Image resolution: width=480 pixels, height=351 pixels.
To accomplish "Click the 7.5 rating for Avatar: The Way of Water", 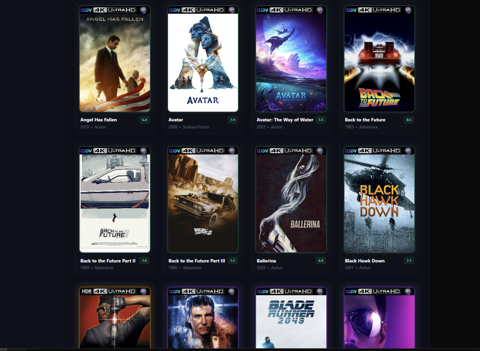I will [320, 120].
